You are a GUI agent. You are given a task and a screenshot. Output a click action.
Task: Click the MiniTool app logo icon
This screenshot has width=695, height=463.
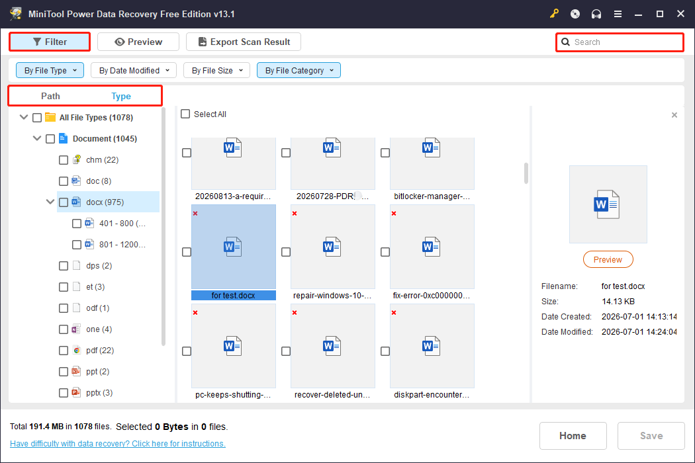[16, 13]
